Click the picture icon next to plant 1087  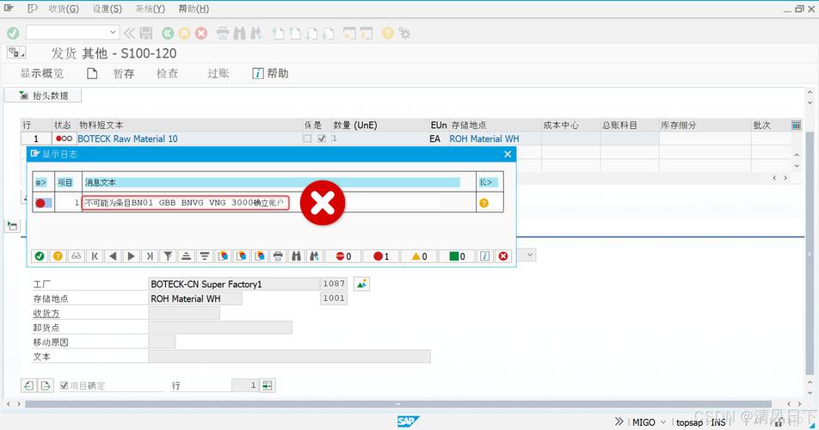point(361,284)
